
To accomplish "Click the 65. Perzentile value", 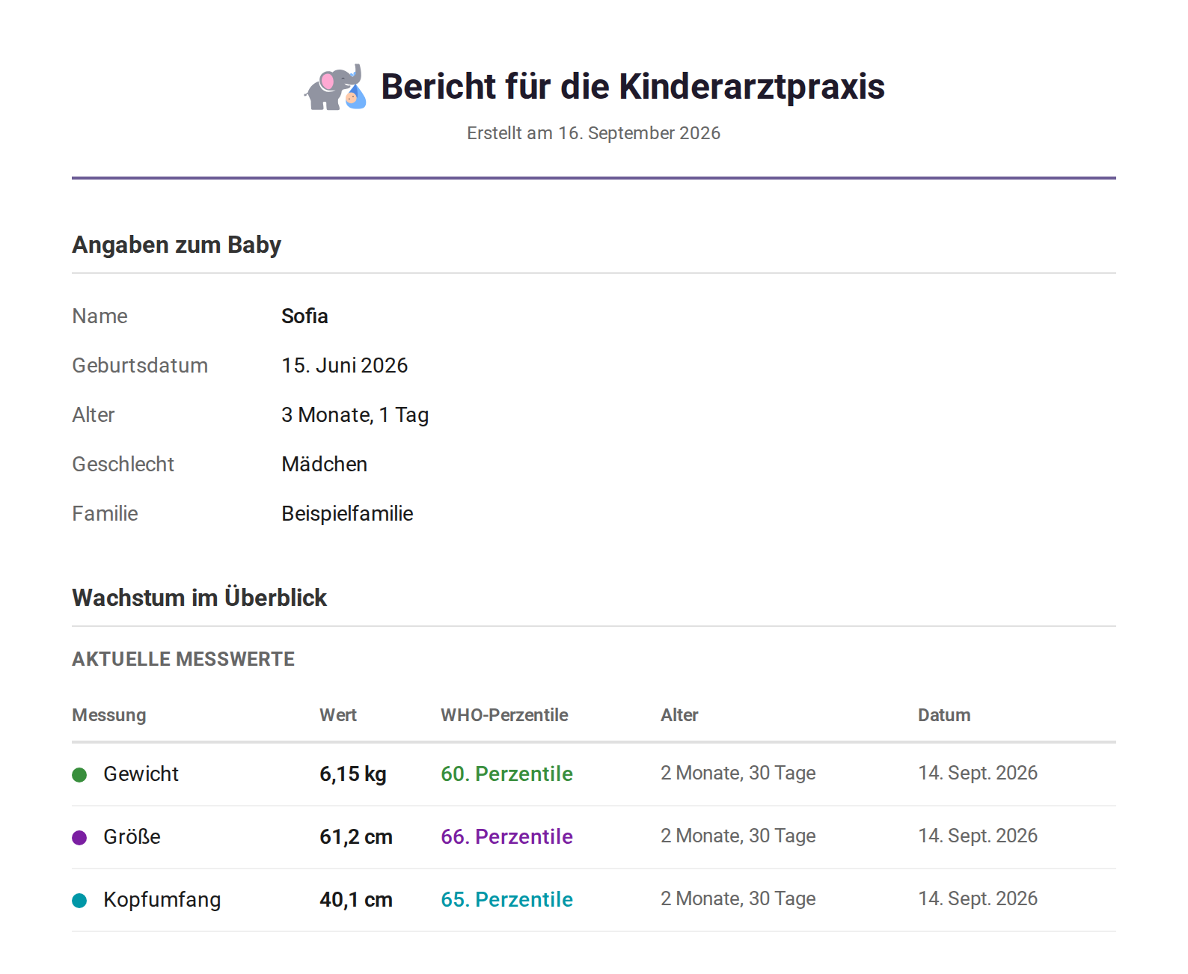I will click(x=506, y=899).
